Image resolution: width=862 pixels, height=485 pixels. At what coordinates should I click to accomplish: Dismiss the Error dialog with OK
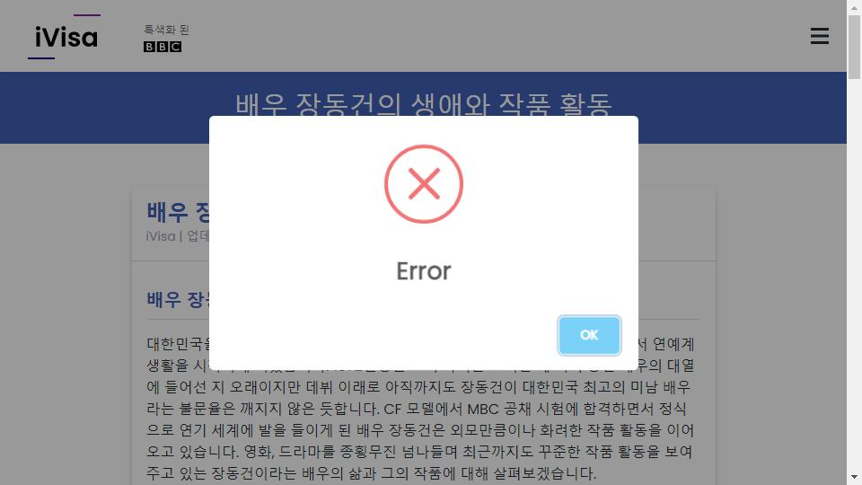(589, 335)
